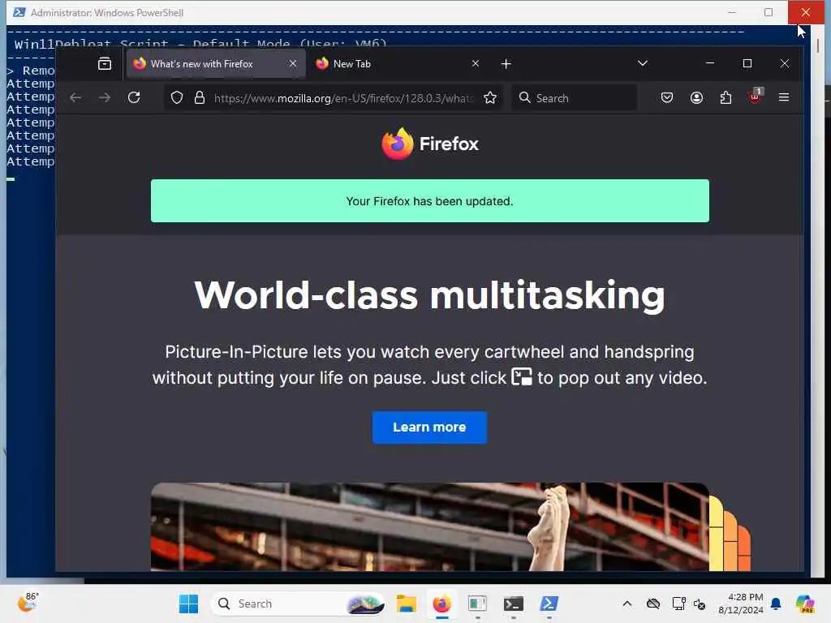Open the Windows Start menu

click(188, 604)
